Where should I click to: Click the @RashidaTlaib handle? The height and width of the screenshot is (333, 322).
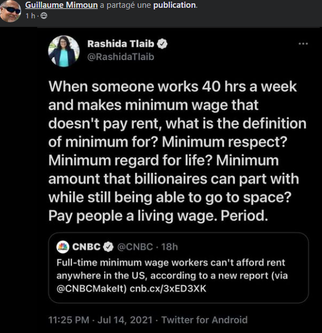point(120,57)
